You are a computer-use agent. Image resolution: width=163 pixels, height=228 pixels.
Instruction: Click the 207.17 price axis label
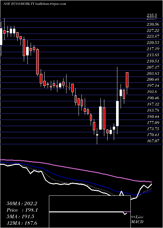[153, 67]
